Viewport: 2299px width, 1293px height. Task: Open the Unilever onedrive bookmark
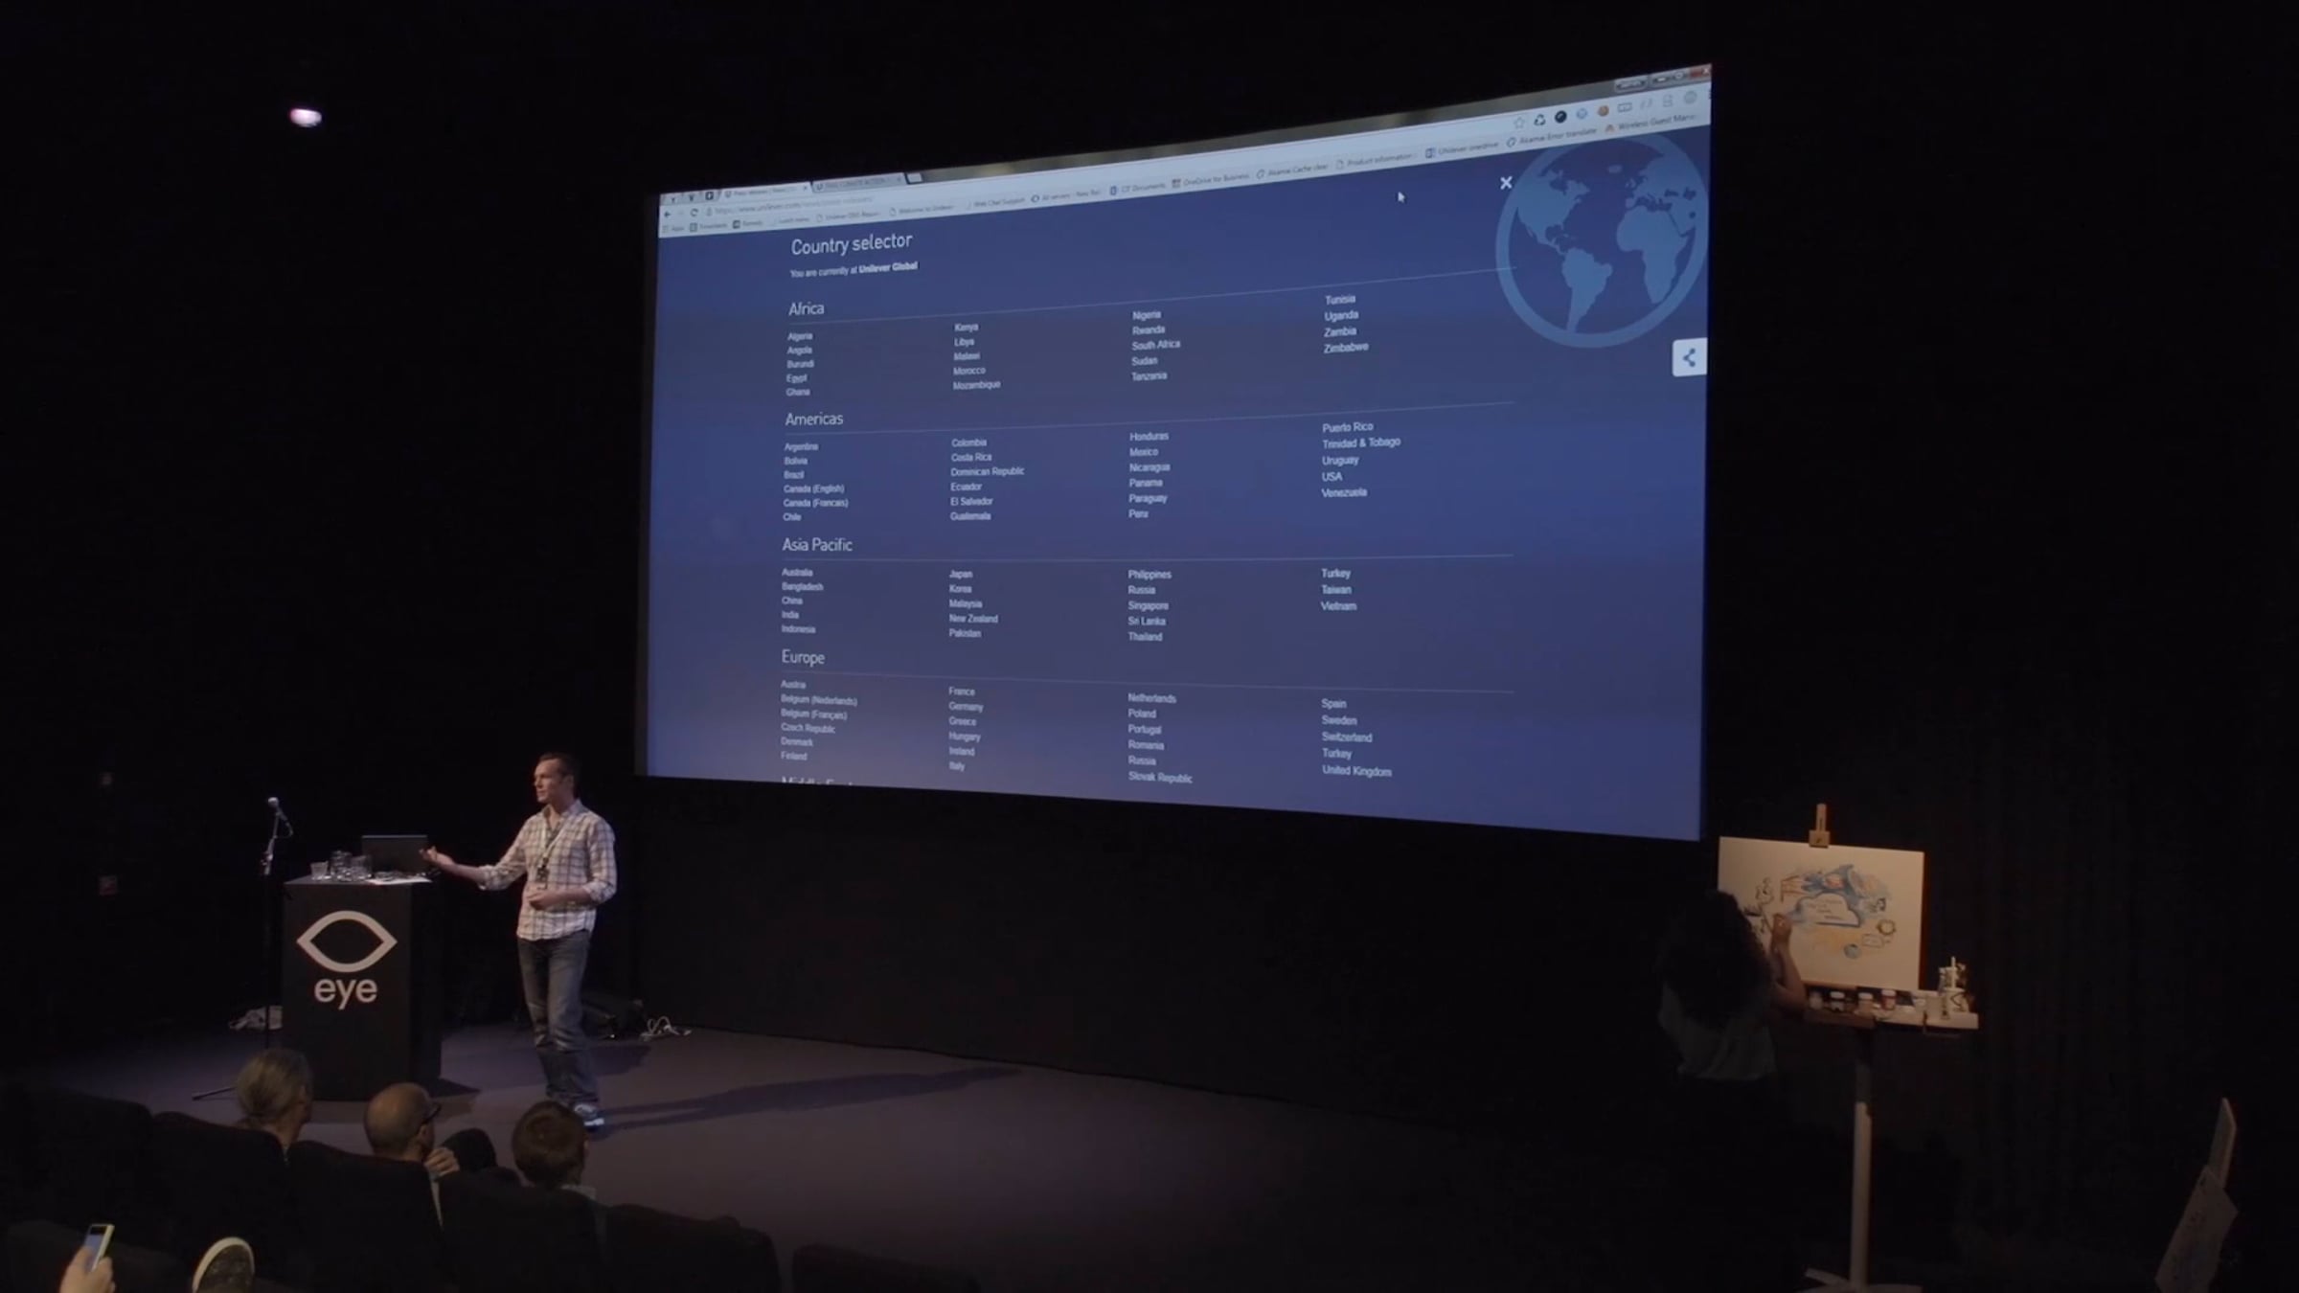coord(1466,148)
